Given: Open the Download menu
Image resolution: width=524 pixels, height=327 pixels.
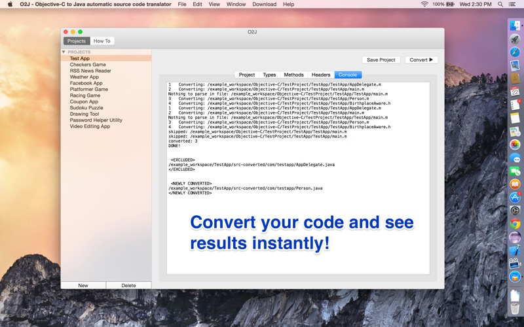Looking at the screenshot, I should pos(265,4).
